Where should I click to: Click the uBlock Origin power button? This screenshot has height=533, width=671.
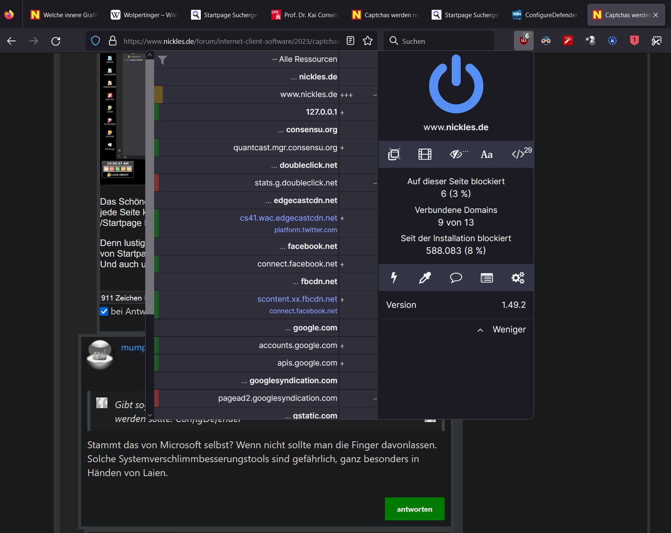pos(456,84)
